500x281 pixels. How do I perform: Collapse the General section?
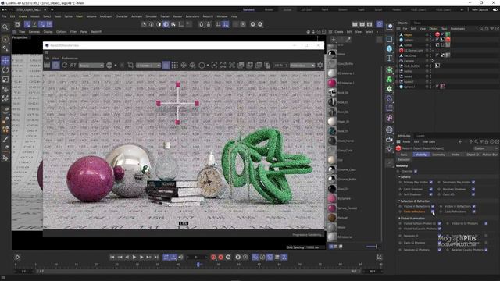pyautogui.click(x=399, y=177)
